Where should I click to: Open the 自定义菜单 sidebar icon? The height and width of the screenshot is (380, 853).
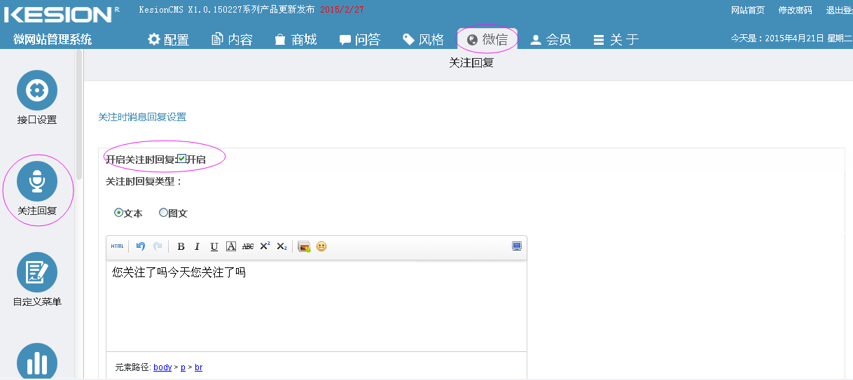click(x=37, y=272)
